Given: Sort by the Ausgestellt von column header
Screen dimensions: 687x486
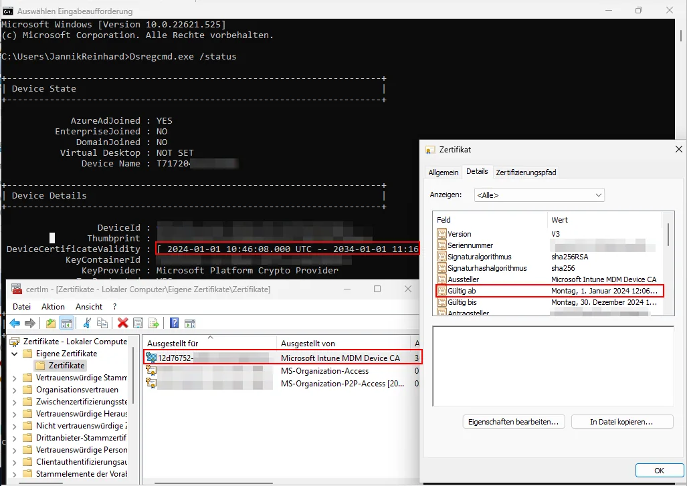Looking at the screenshot, I should (x=344, y=343).
